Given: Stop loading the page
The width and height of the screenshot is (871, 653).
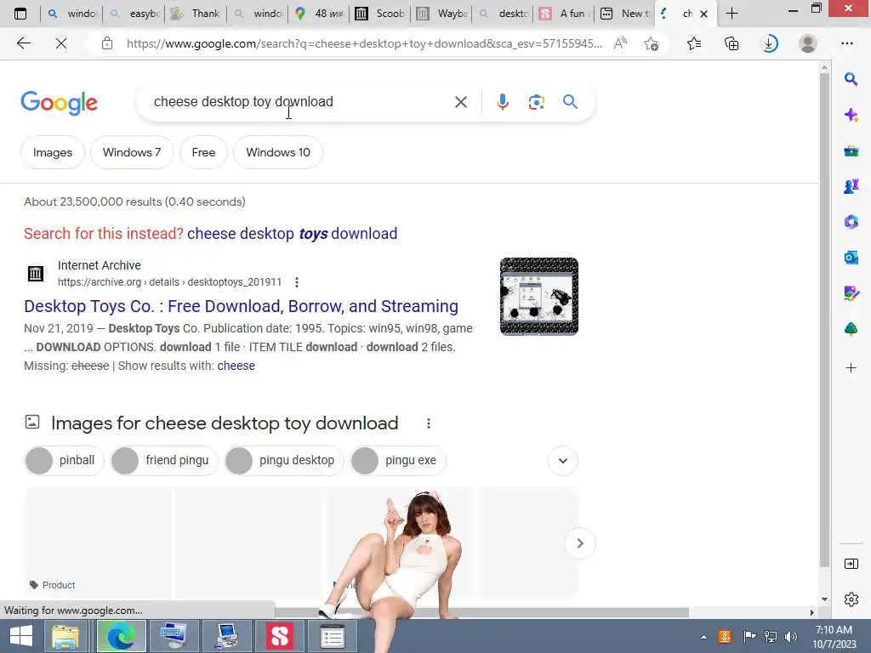Looking at the screenshot, I should tap(61, 43).
